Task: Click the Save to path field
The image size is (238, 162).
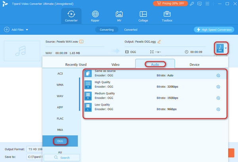Action: [x=35, y=157]
